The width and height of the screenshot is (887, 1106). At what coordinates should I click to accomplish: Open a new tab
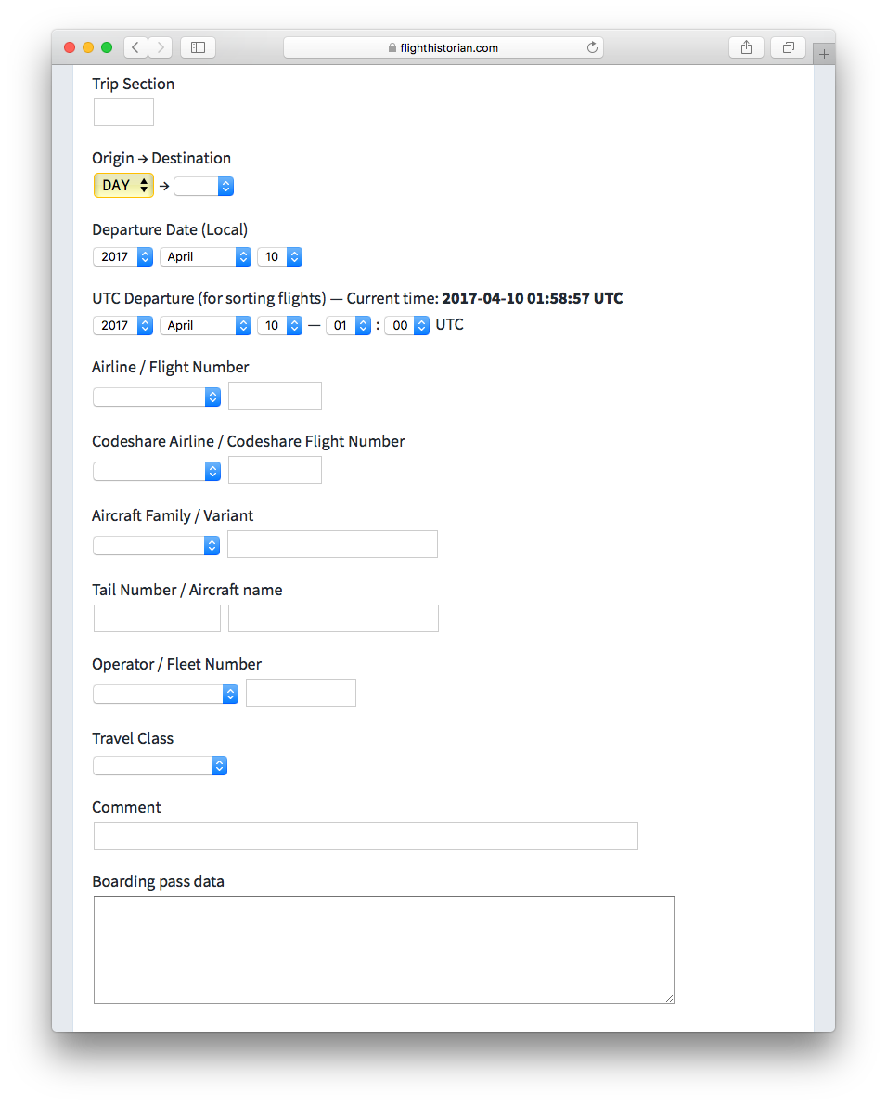point(824,53)
